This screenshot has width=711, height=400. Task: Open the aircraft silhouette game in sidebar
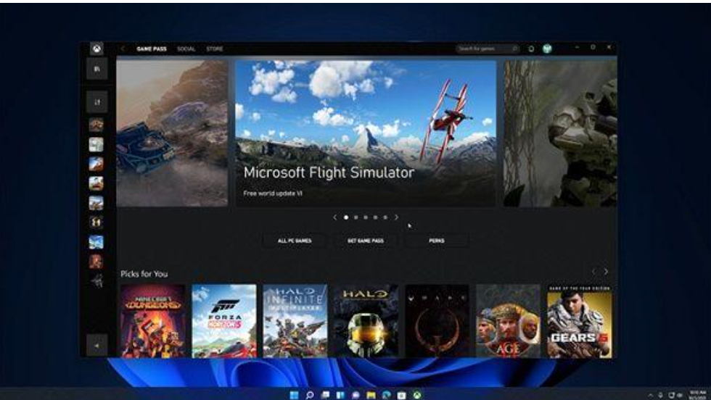pyautogui.click(x=96, y=281)
